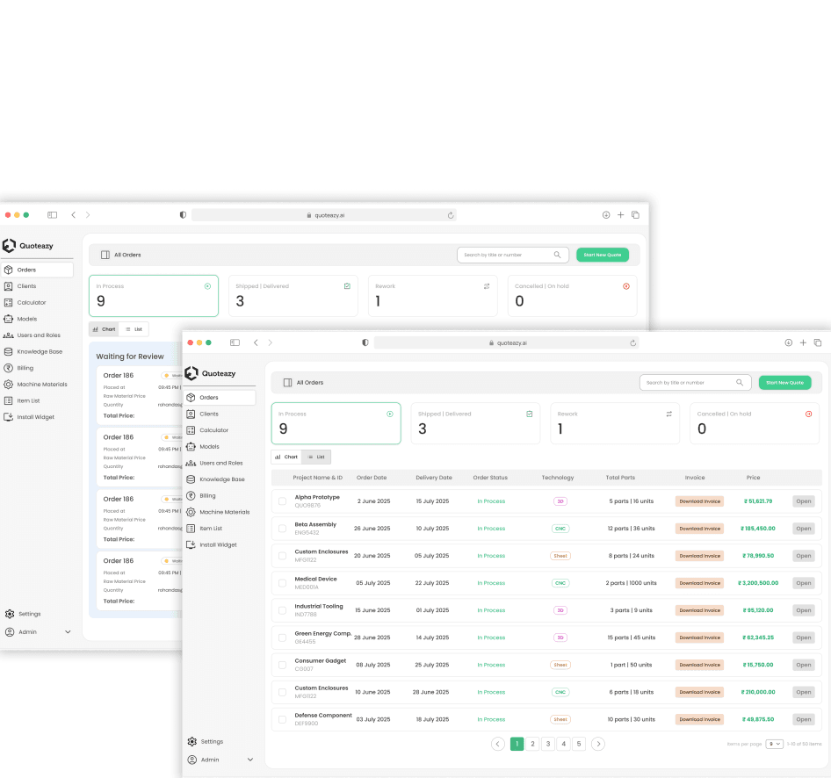This screenshot has width=831, height=778.
Task: Select the Medical Device order checkbox
Action: click(x=282, y=583)
